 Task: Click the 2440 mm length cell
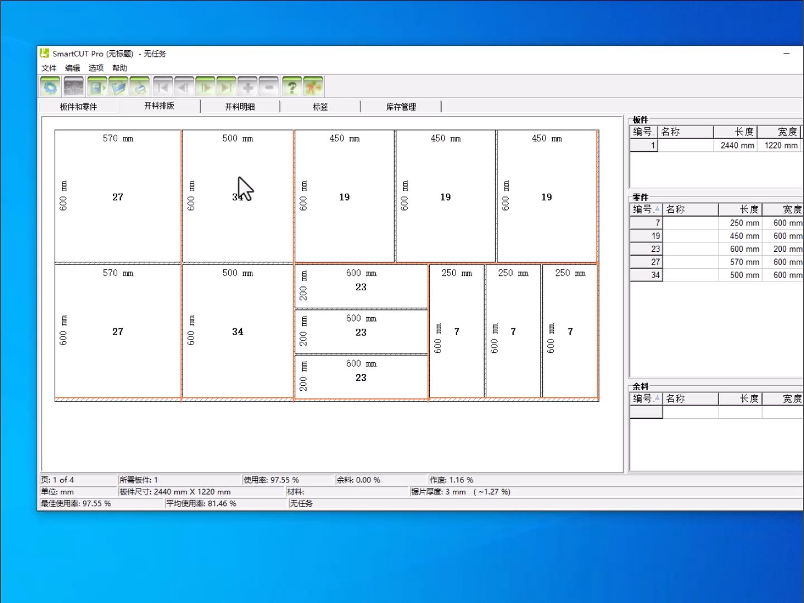pyautogui.click(x=736, y=145)
